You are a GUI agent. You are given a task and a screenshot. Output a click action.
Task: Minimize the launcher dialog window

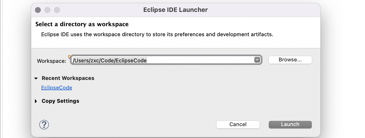click(47, 10)
